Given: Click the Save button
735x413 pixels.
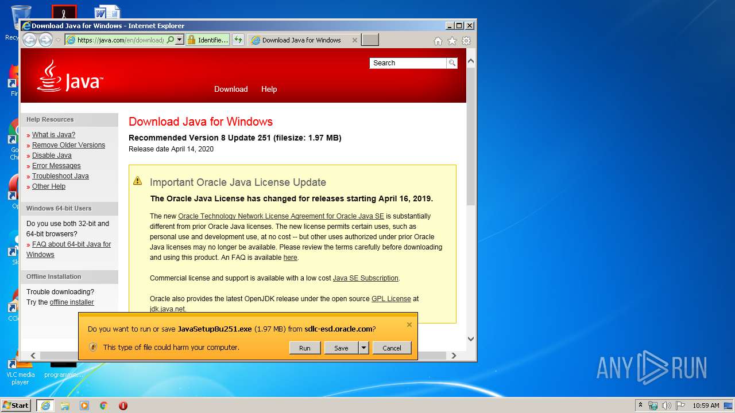Looking at the screenshot, I should tap(341, 348).
